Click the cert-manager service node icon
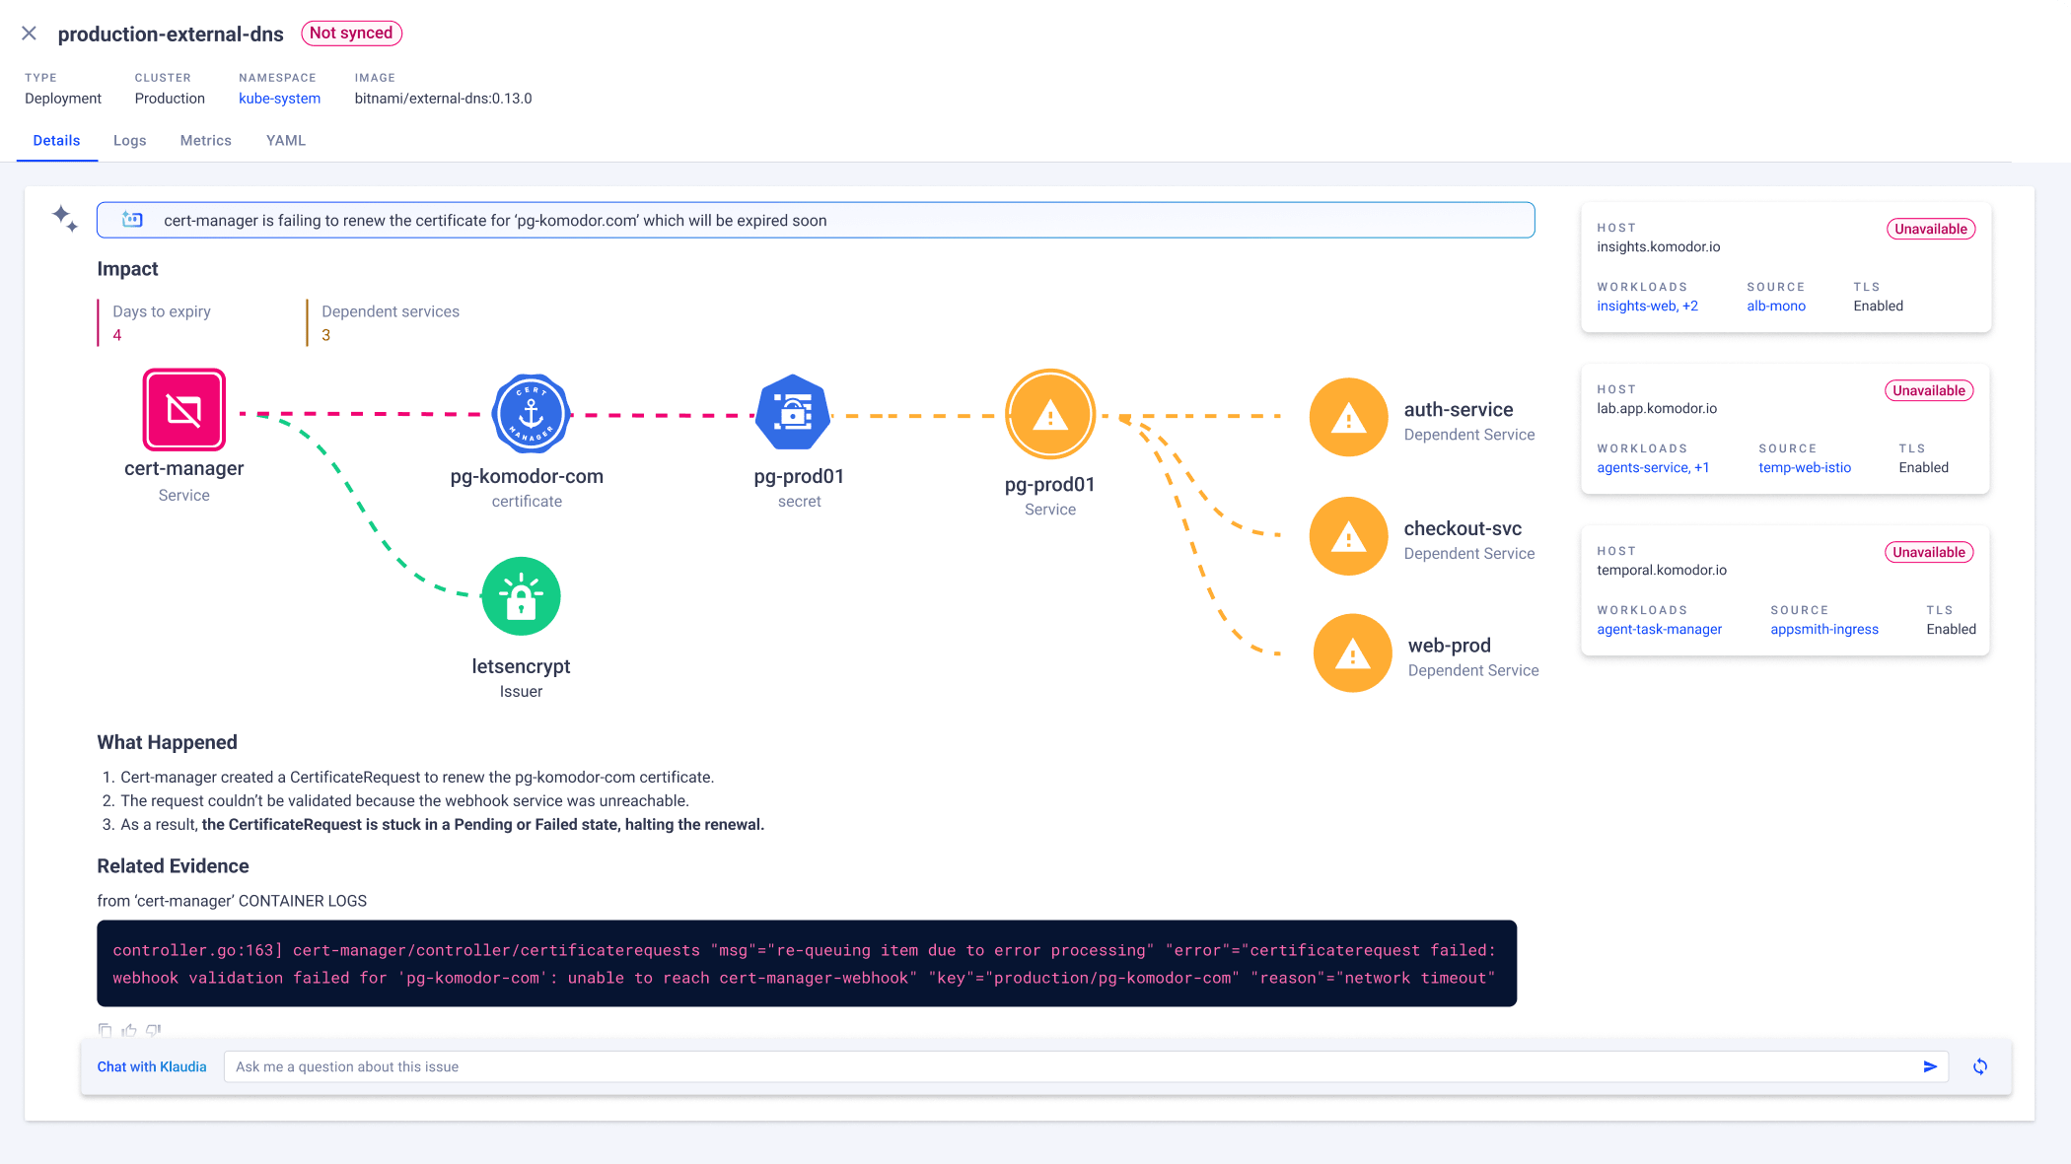 [184, 410]
